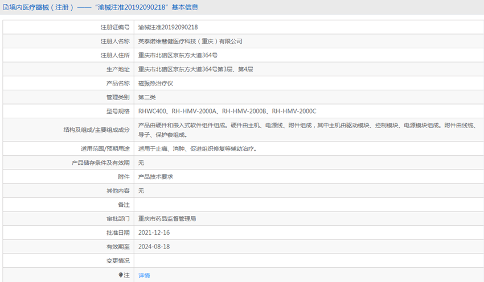This screenshot has width=484, height=282.
Task: Click the 适用范围/预期用途 label
Action: tap(105, 149)
